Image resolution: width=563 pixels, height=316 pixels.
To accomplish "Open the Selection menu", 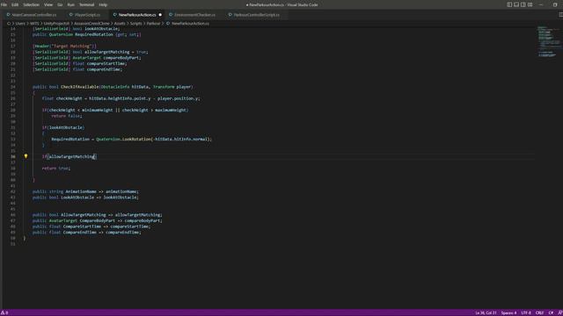I will [32, 4].
